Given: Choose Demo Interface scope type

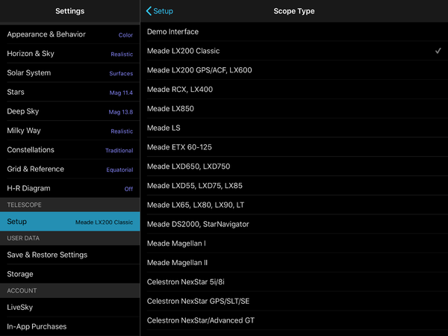Looking at the screenshot, I should pos(294,31).
